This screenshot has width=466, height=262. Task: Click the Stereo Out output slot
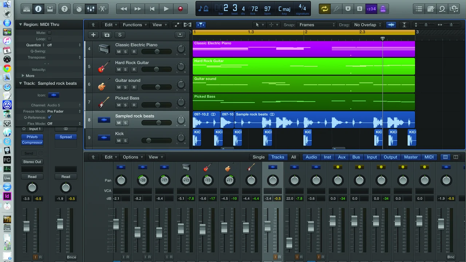point(32,162)
